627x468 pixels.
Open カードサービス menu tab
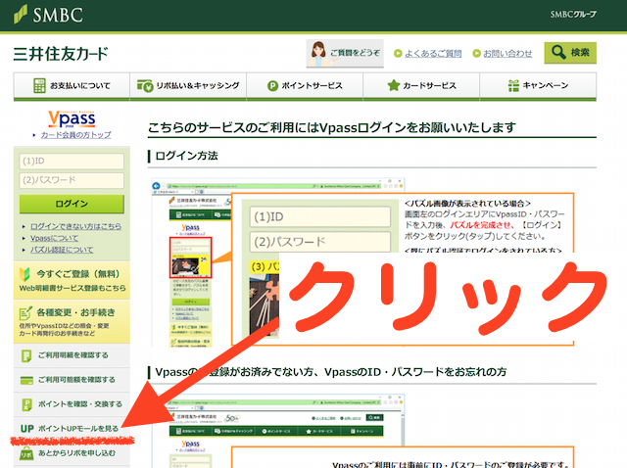point(421,86)
